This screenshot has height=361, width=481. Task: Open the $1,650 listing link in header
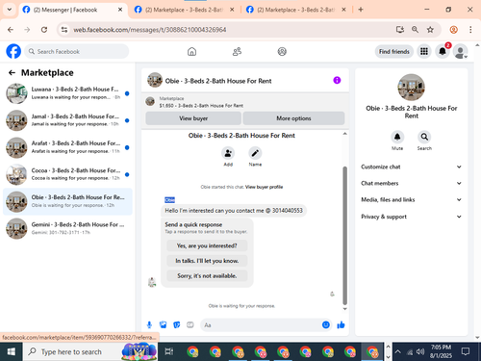(201, 106)
